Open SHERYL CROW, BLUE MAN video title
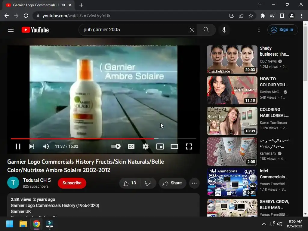Viewport: 308px width, 231px height. coord(274,205)
